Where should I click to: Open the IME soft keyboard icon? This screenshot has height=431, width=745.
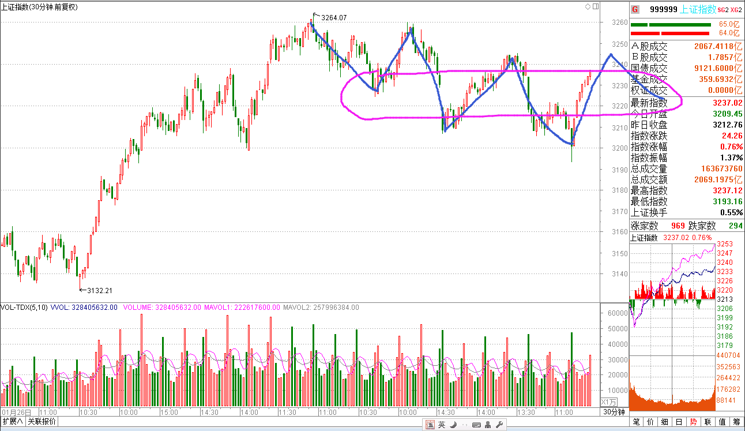[476, 425]
